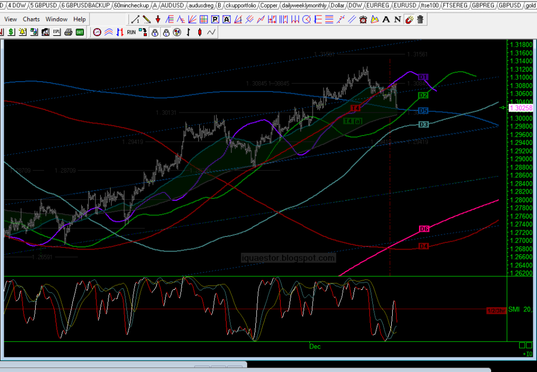
Task: Click the pink D6 line label
Action: 424,229
